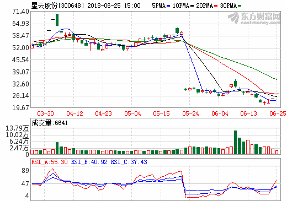Click the tall green candlestick near 71.40
Image resolution: width=287 pixels, height=201 pixels.
[x=57, y=20]
